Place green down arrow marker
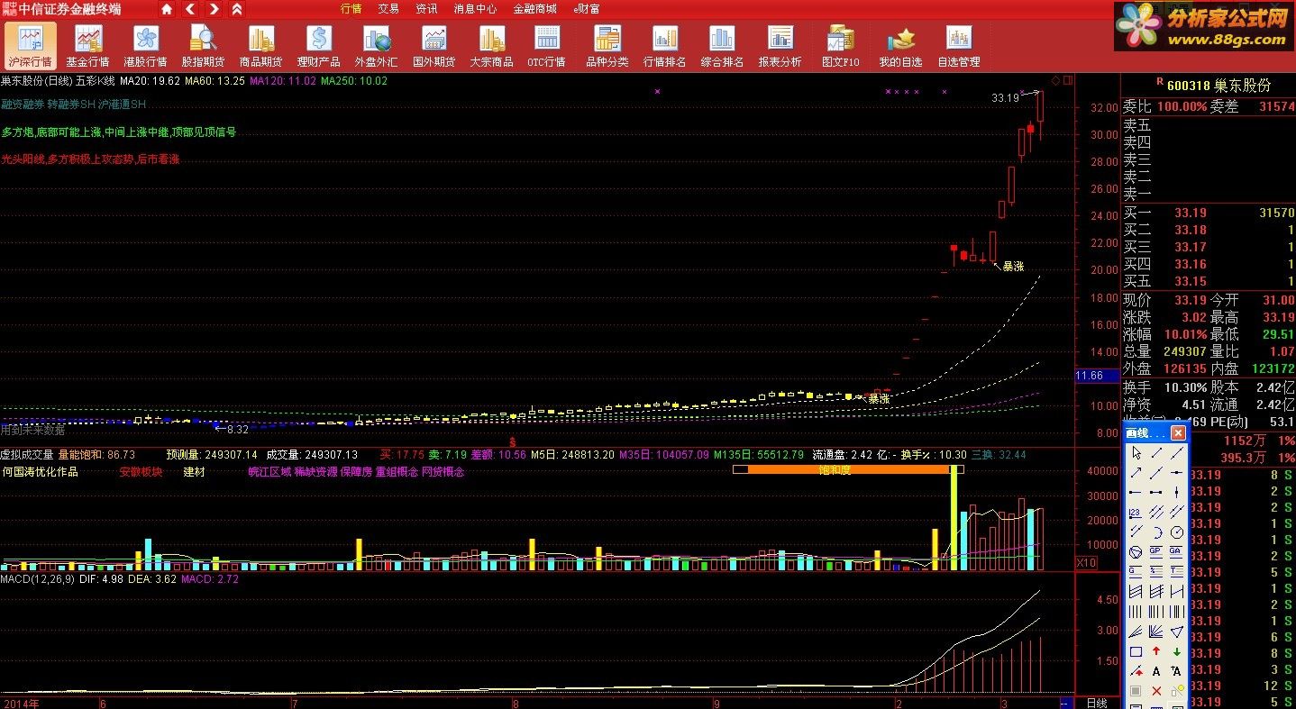This screenshot has height=709, width=1296. (x=1176, y=651)
